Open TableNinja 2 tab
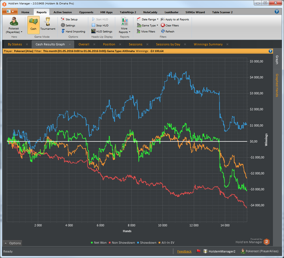The height and width of the screenshot is (258, 284). tap(128, 12)
